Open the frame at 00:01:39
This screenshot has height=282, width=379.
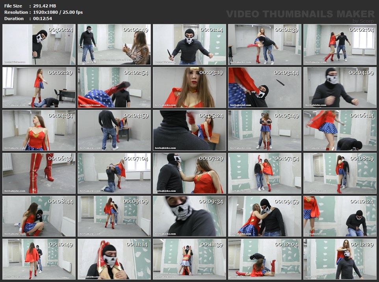point(265,45)
